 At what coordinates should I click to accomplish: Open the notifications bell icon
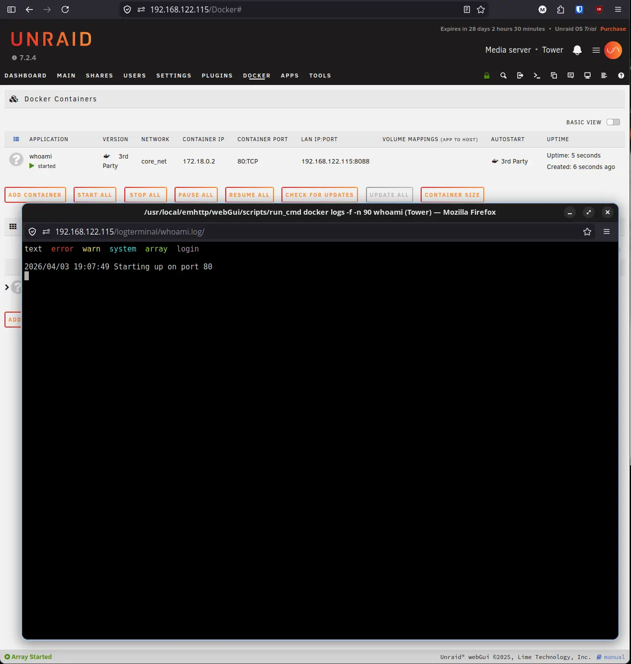[577, 50]
